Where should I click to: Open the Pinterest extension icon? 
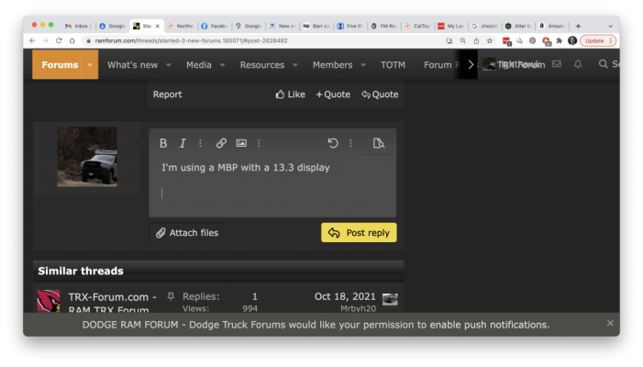532,40
